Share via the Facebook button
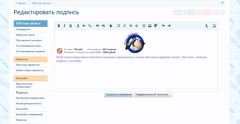 tap(189, 12)
